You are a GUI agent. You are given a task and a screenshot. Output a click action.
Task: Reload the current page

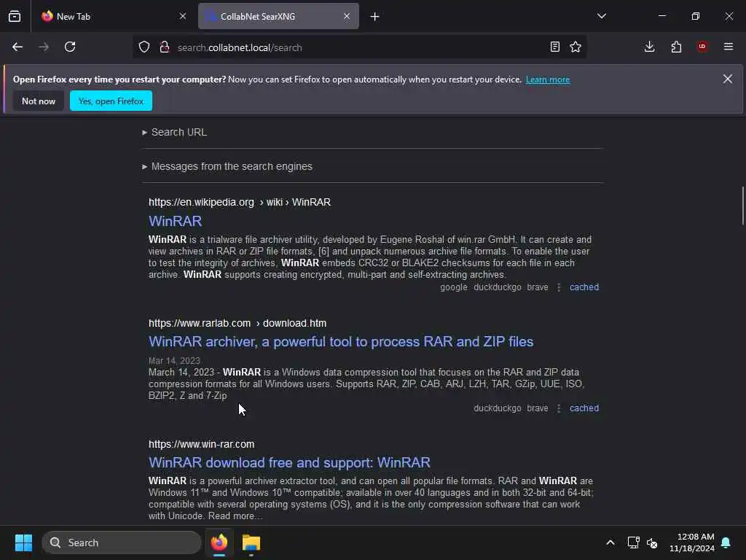pyautogui.click(x=70, y=47)
